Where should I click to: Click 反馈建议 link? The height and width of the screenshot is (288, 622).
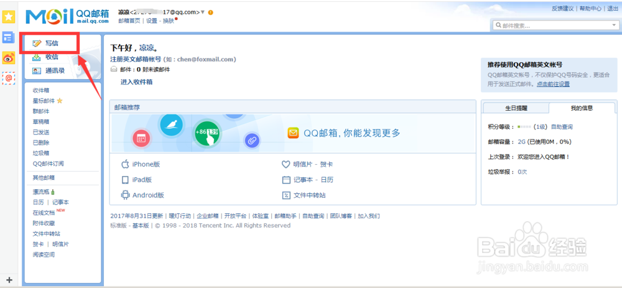pyautogui.click(x=562, y=9)
